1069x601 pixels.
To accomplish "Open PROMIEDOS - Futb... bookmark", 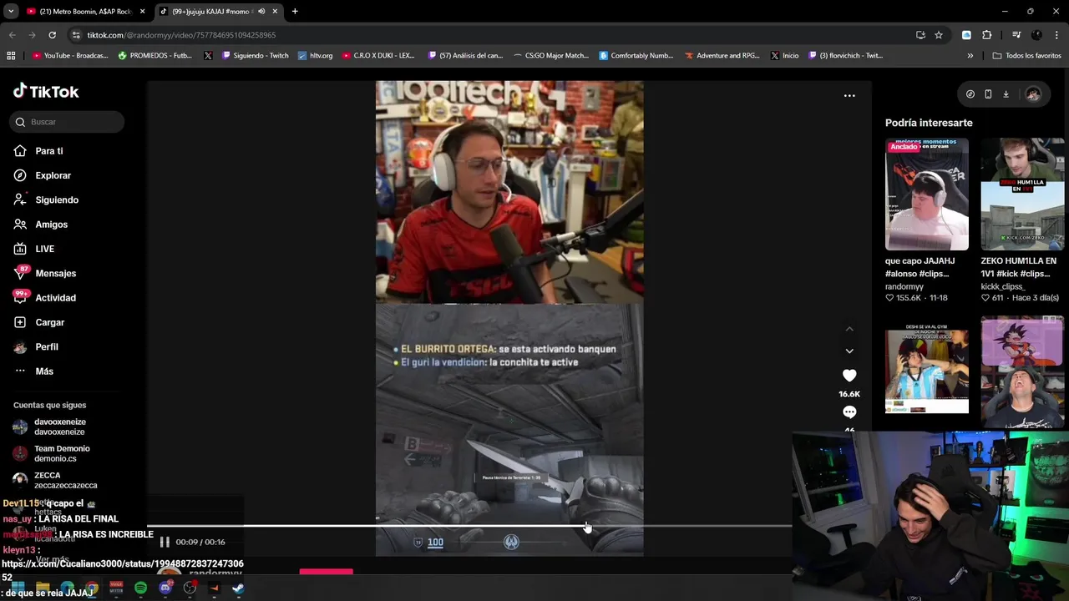I will click(x=155, y=56).
